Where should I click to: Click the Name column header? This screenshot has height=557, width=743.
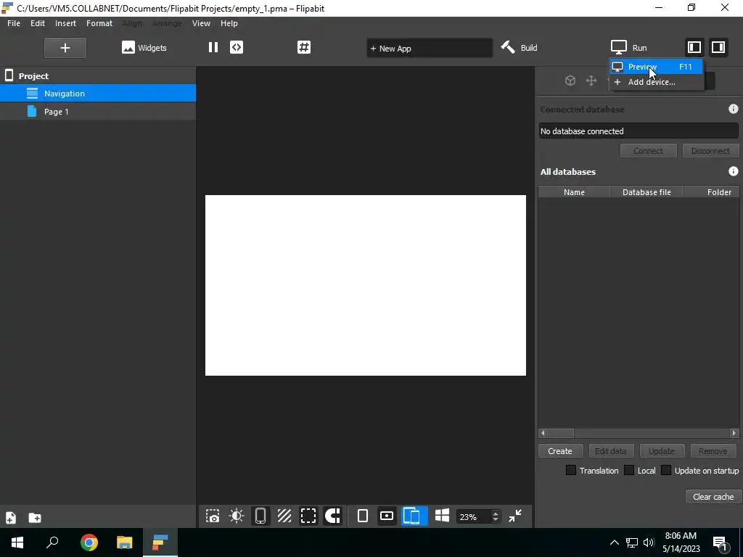point(574,191)
